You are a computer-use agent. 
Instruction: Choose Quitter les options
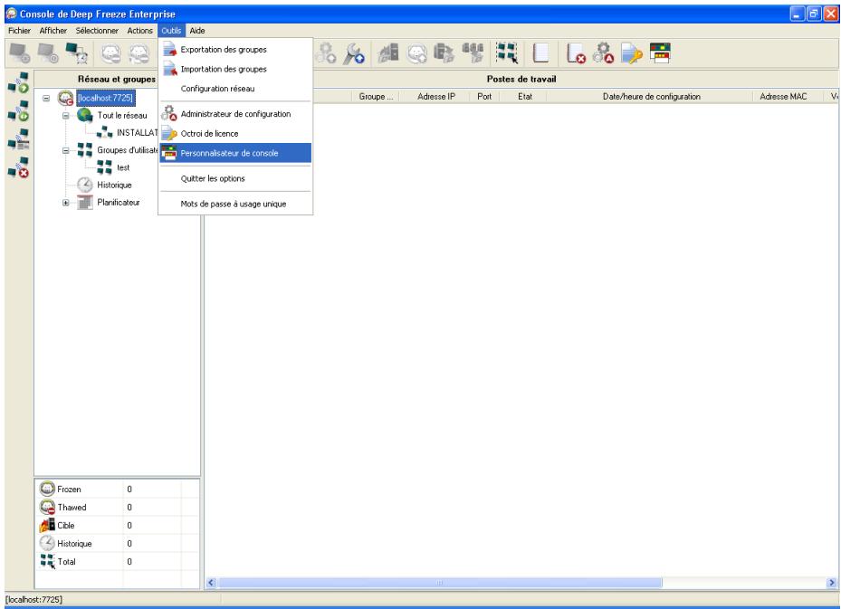coord(235,178)
